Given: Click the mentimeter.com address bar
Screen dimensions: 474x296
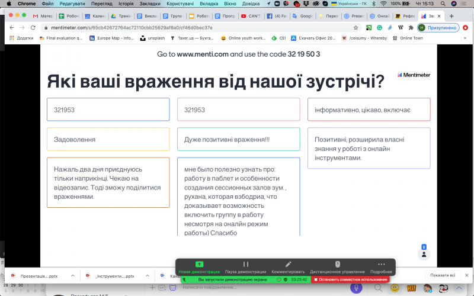Looking at the screenshot, I should pos(200,27).
